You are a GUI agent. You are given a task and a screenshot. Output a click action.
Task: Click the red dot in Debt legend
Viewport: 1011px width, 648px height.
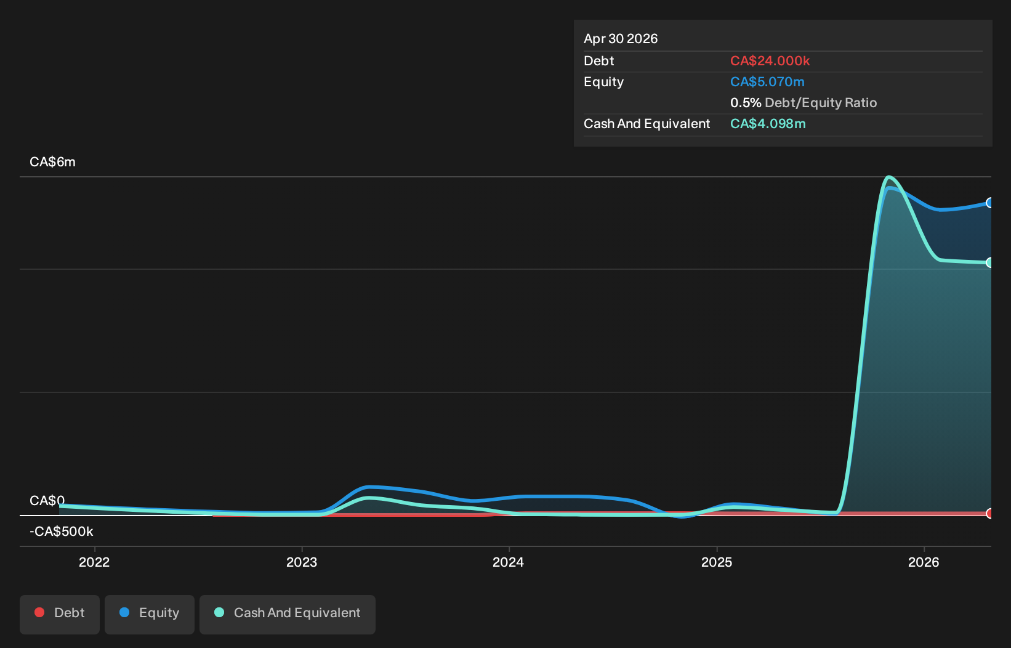pos(39,612)
